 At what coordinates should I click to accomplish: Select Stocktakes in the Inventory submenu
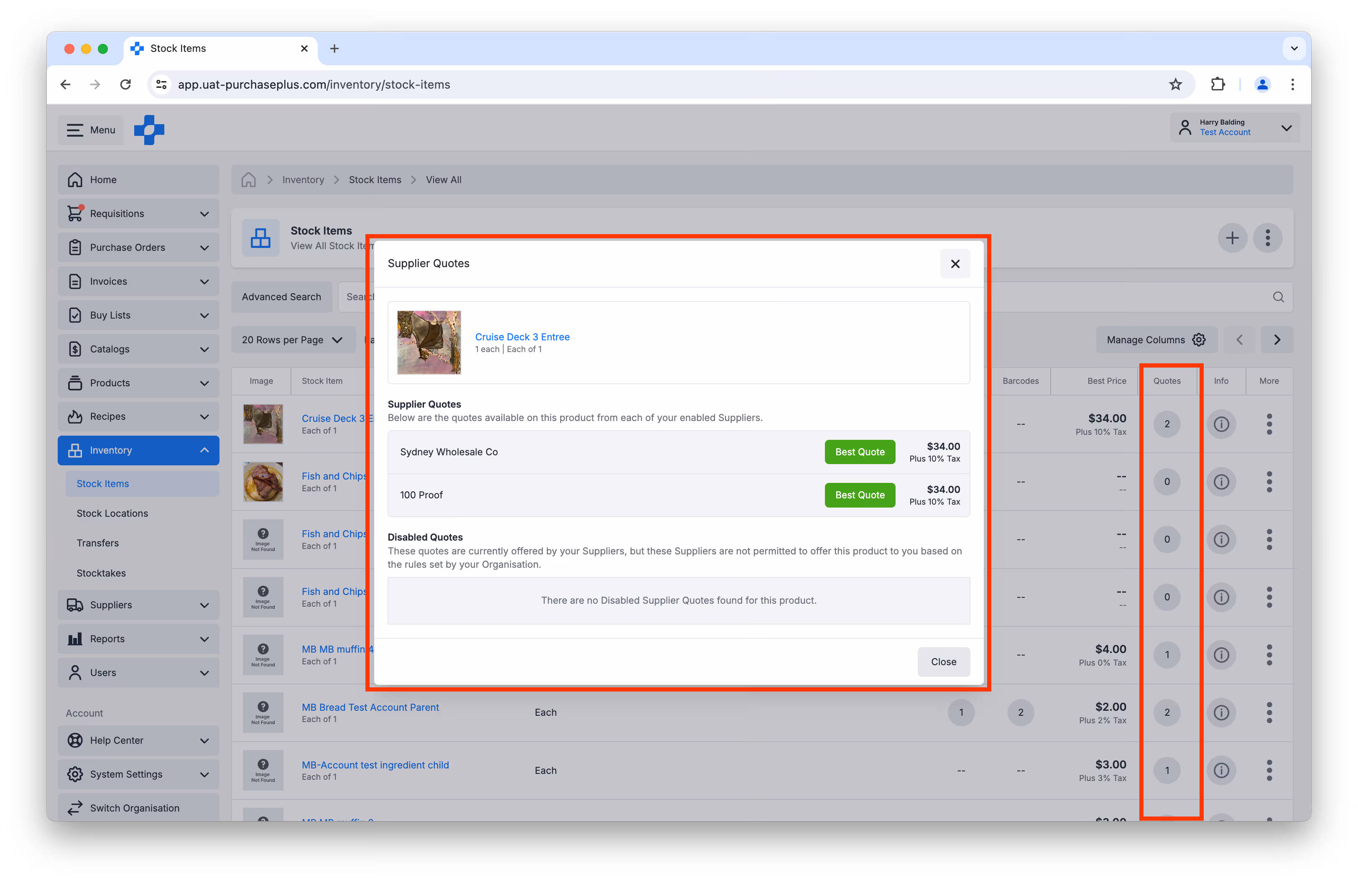(x=101, y=573)
